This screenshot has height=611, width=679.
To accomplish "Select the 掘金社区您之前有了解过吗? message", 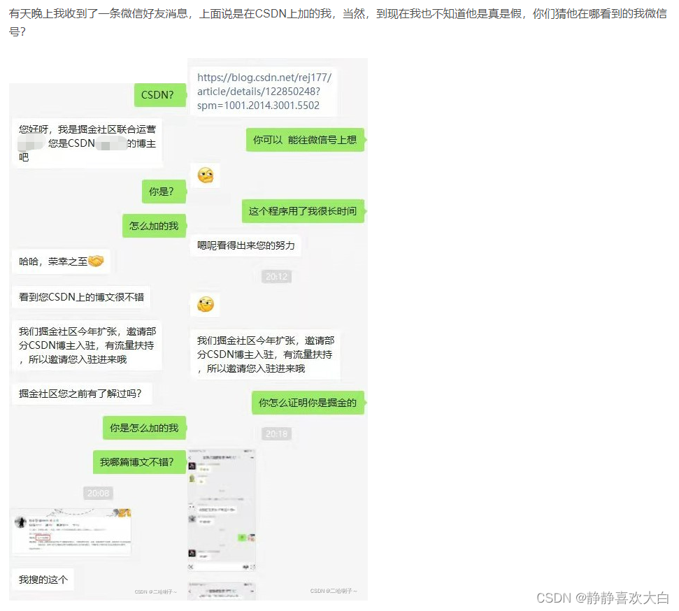I will [x=81, y=394].
